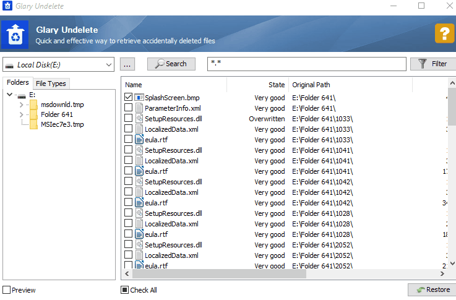The height and width of the screenshot is (300, 456).
Task: Click the ParameterInfo.xml file icon
Action: [139, 108]
